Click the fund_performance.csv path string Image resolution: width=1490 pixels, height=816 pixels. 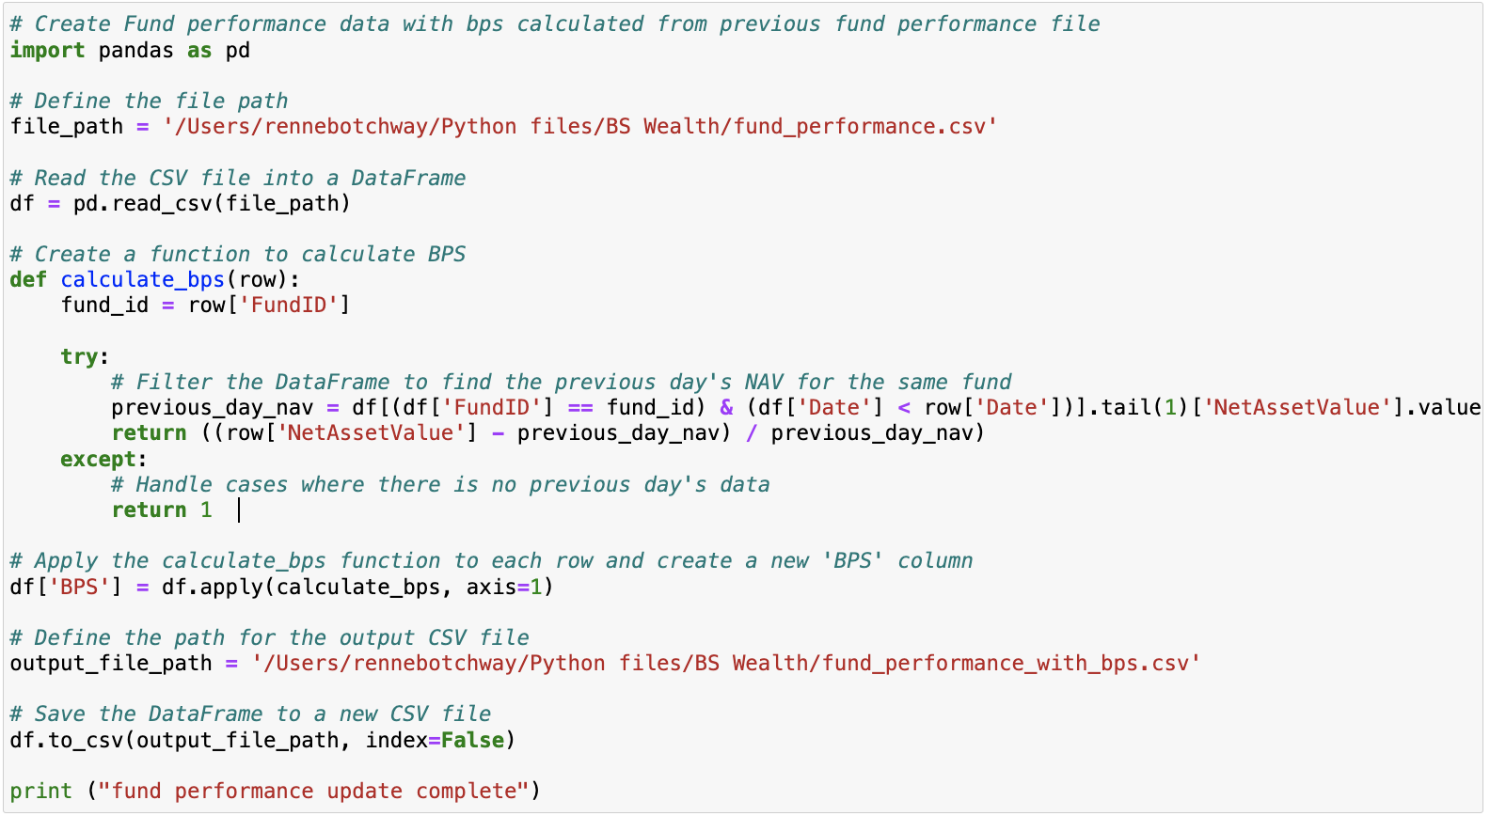point(579,127)
